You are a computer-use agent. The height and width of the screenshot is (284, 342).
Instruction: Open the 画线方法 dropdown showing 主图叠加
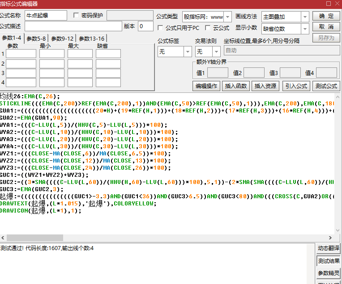[305, 17]
